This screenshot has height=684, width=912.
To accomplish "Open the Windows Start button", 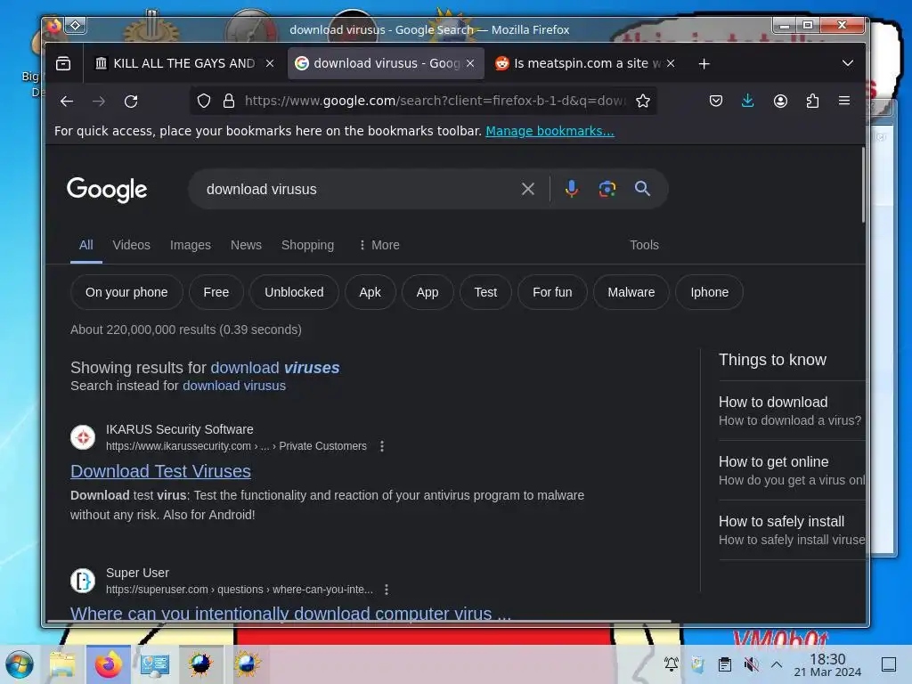I will click(x=20, y=664).
